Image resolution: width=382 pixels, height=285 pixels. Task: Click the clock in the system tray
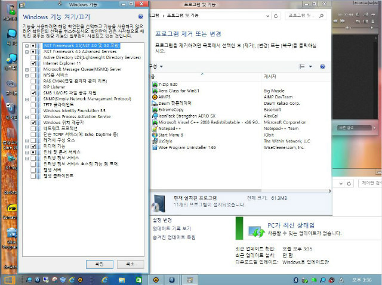coord(362,280)
